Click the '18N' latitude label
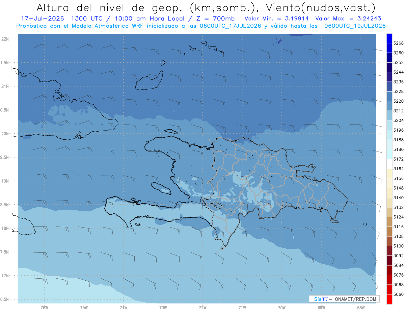This screenshot has height=312, width=405. [x=5, y=228]
